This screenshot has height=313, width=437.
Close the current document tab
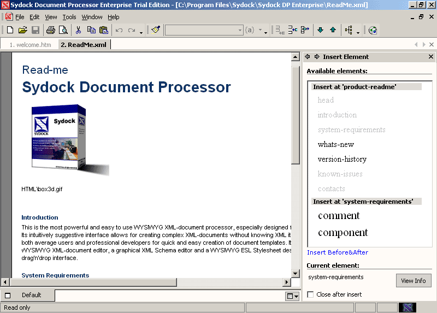tap(432, 44)
